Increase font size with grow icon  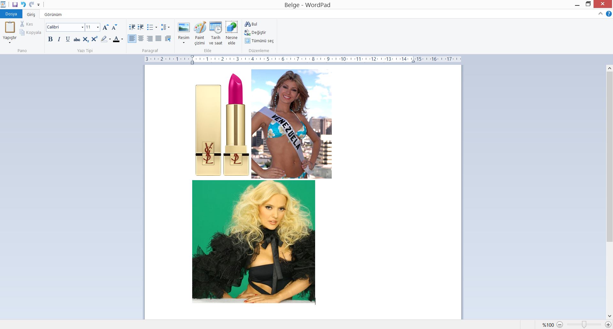[105, 27]
